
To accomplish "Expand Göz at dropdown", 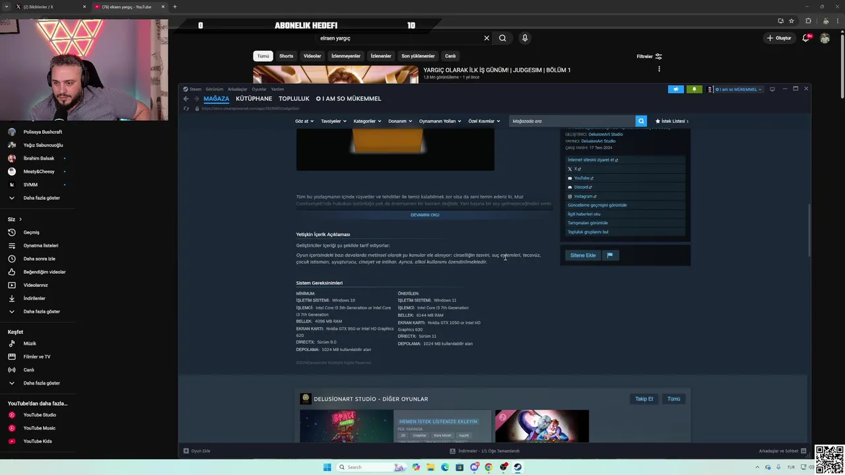I will [304, 121].
